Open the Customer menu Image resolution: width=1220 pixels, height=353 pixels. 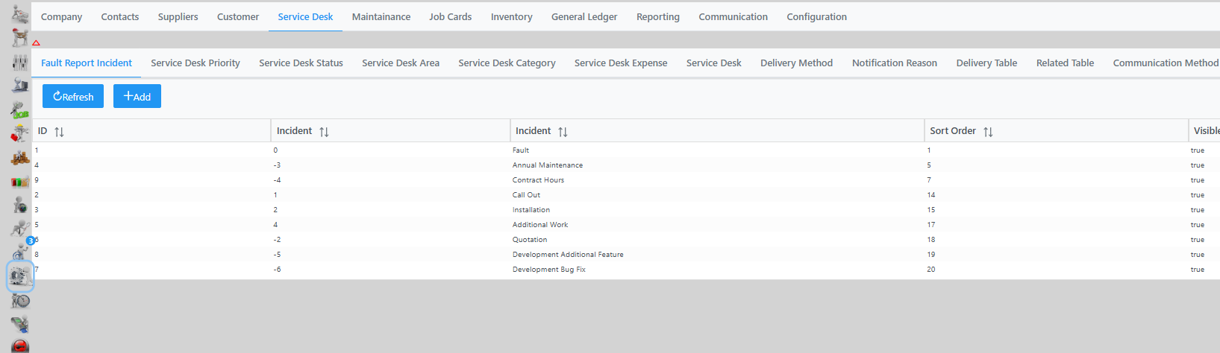[238, 16]
